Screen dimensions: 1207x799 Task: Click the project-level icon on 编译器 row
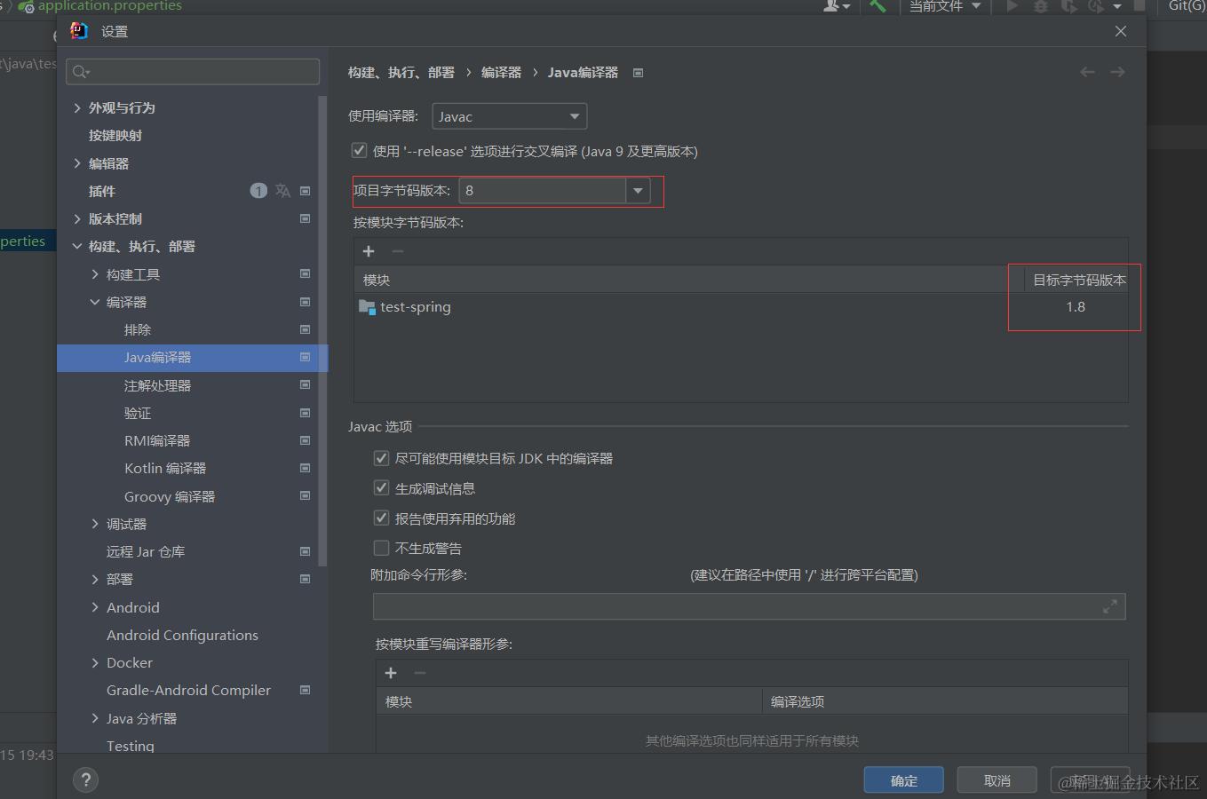(x=305, y=302)
